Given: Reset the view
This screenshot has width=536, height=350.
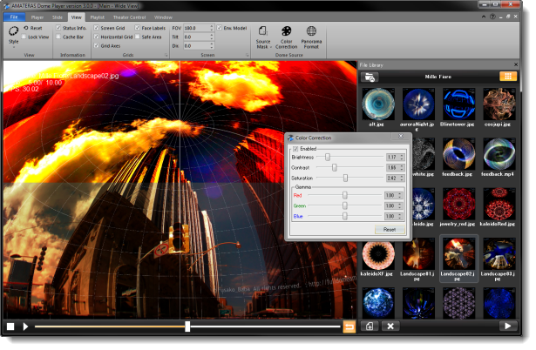Looking at the screenshot, I should coord(33,28).
